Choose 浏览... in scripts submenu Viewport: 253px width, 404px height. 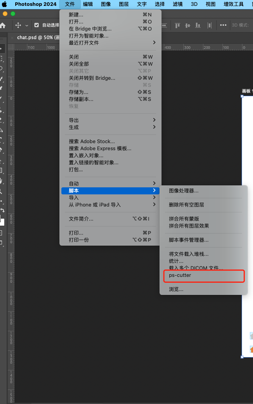point(204,289)
